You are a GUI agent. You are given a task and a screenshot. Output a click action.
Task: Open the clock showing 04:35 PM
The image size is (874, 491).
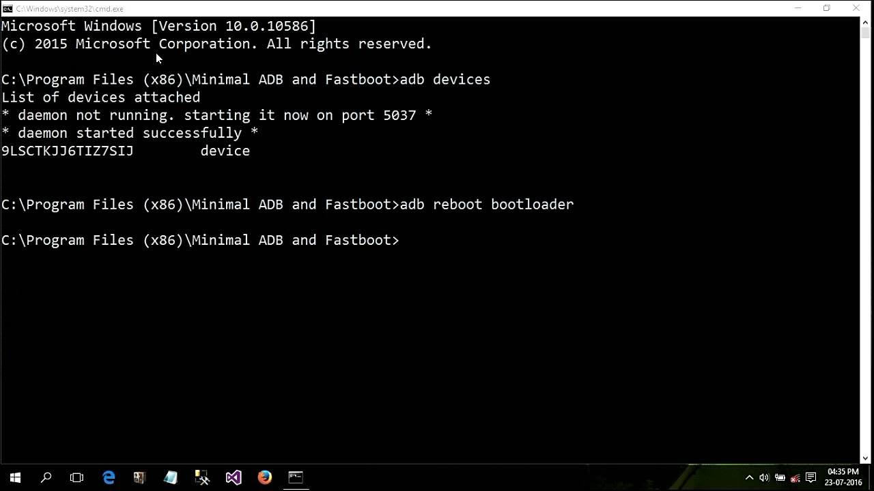click(845, 477)
